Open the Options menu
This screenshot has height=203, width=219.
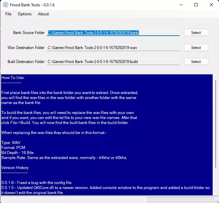pos(25,14)
